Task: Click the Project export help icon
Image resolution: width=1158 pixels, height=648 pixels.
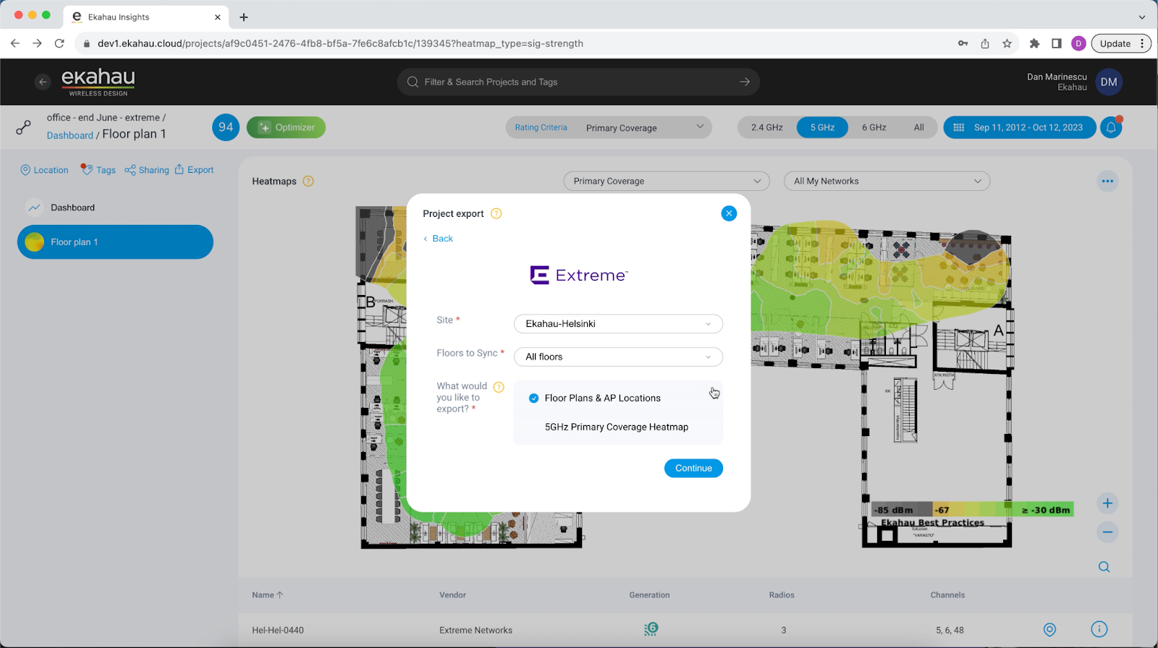Action: pyautogui.click(x=496, y=214)
